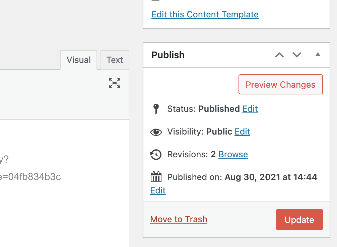Switch to the Text editor tab
337x247 pixels.
(115, 60)
